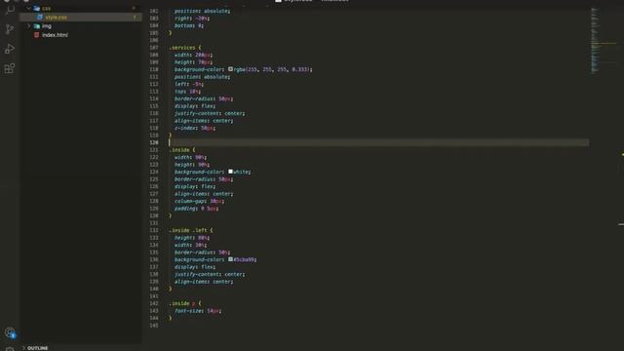Select the img folder name
This screenshot has height=351, width=624.
[47, 26]
